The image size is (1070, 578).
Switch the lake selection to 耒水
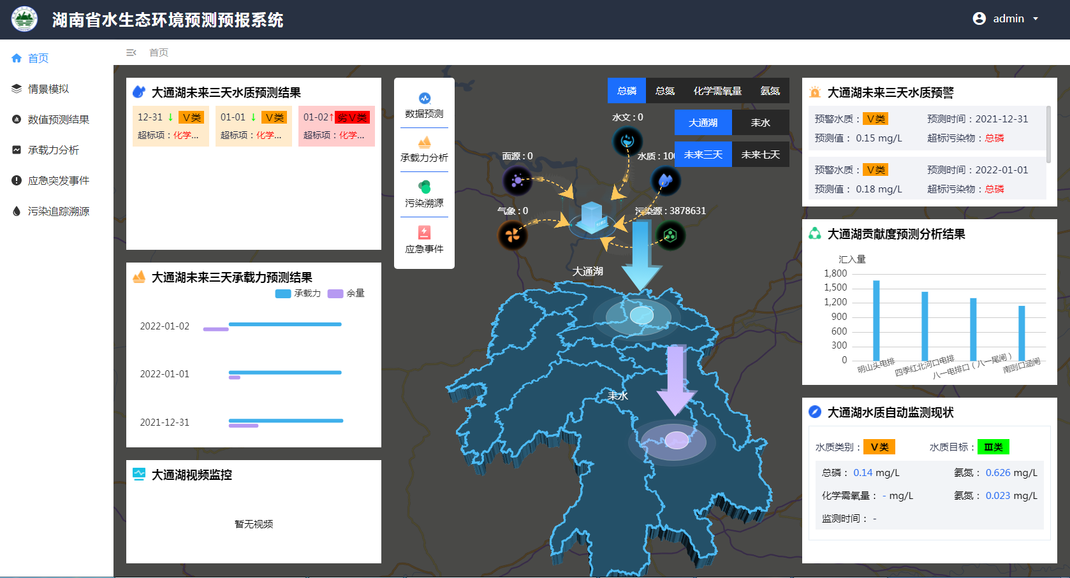(x=760, y=123)
